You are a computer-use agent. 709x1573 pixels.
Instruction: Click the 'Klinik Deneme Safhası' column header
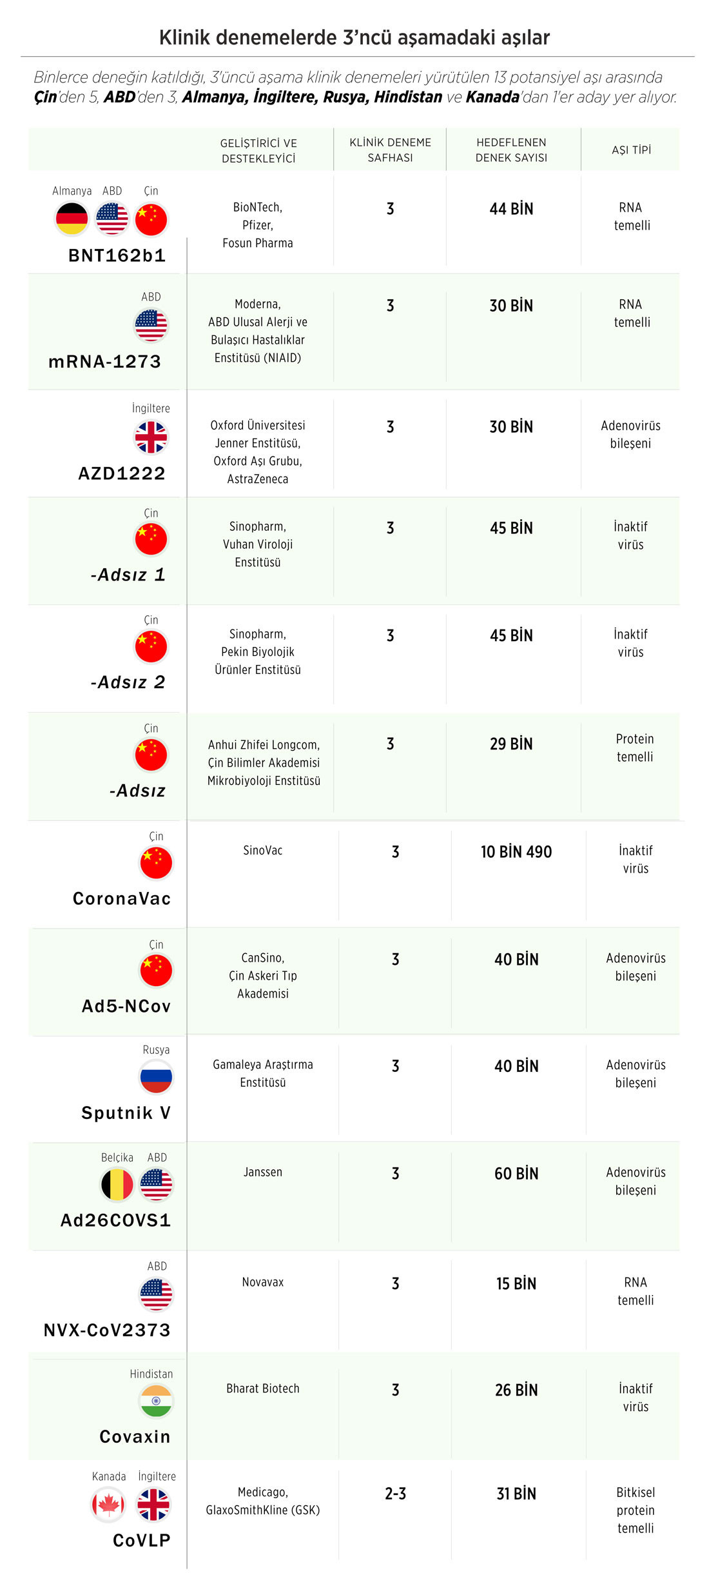tap(390, 150)
